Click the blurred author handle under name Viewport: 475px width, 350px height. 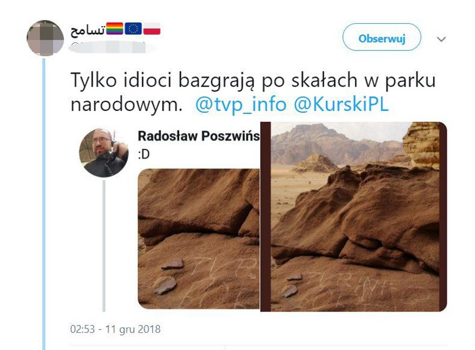pos(111,48)
